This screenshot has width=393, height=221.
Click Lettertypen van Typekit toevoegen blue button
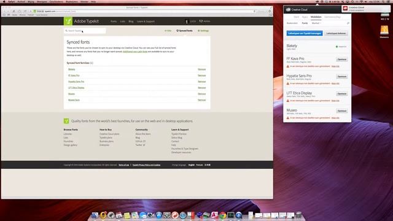point(305,33)
